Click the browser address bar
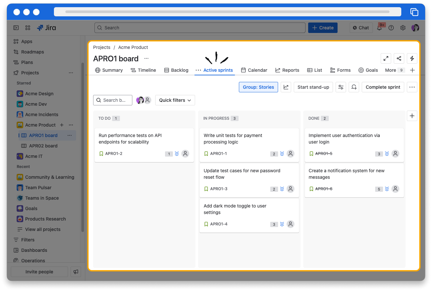Image resolution: width=432 pixels, height=291 pixels. coord(227,12)
